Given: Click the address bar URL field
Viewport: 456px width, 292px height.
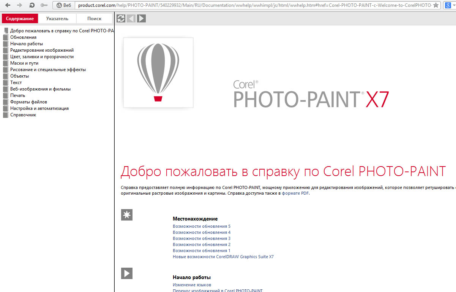Looking at the screenshot, I should (253, 5).
